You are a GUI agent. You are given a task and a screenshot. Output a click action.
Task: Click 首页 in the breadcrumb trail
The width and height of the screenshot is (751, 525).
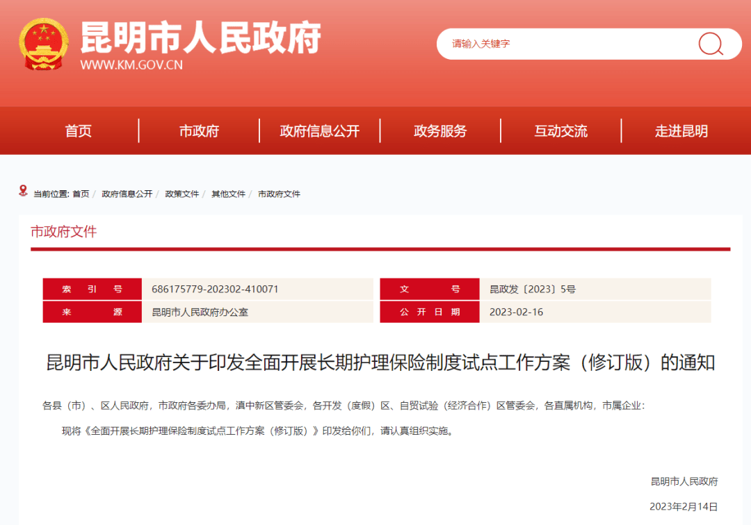[81, 194]
